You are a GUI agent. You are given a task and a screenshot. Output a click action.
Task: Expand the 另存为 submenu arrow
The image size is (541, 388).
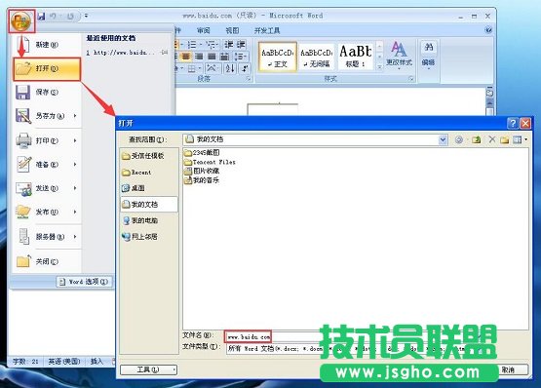[75, 116]
